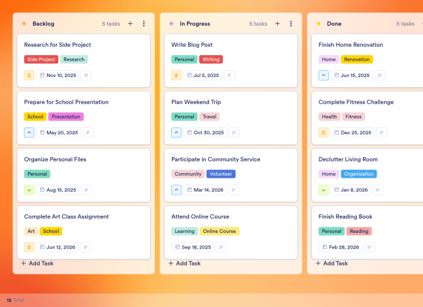The height and width of the screenshot is (307, 423).
Task: Click the 15 Total count in footer
Action: pyautogui.click(x=16, y=300)
